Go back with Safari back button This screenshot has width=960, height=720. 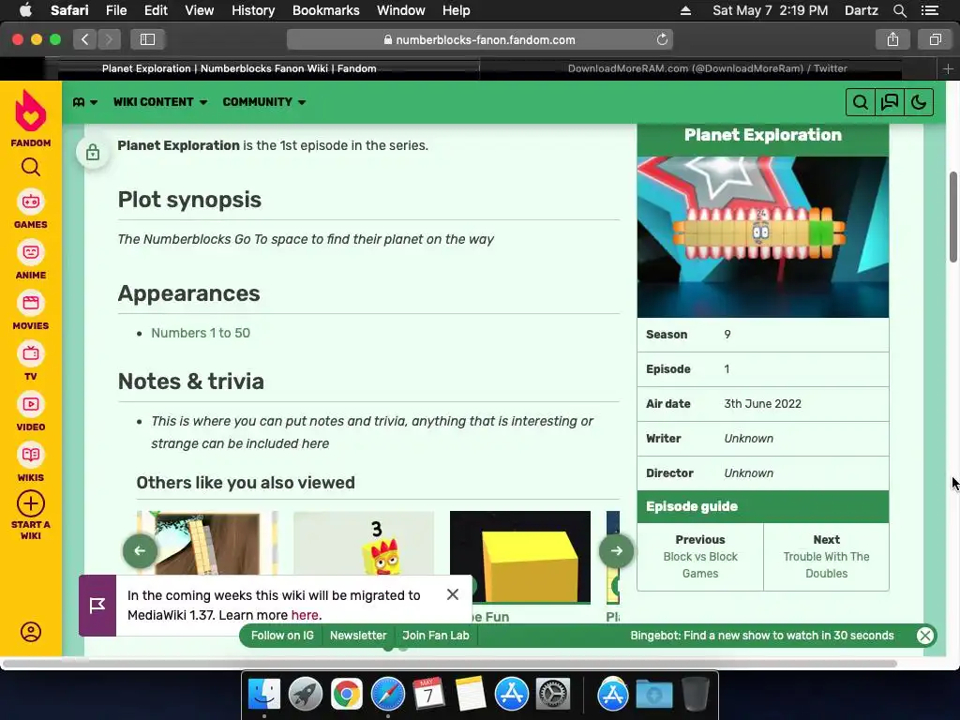85,39
